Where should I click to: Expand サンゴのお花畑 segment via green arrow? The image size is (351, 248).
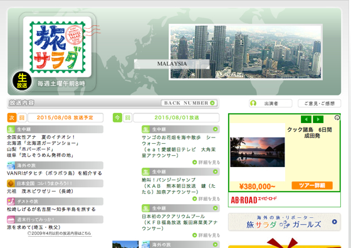(x=215, y=129)
